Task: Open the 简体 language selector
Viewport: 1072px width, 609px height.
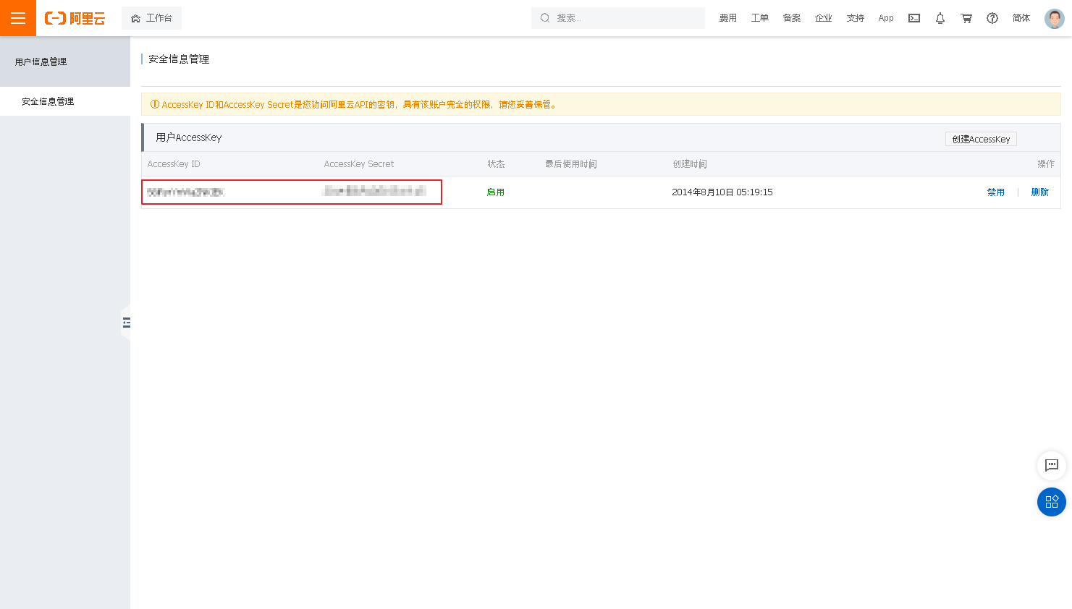Action: [1021, 18]
